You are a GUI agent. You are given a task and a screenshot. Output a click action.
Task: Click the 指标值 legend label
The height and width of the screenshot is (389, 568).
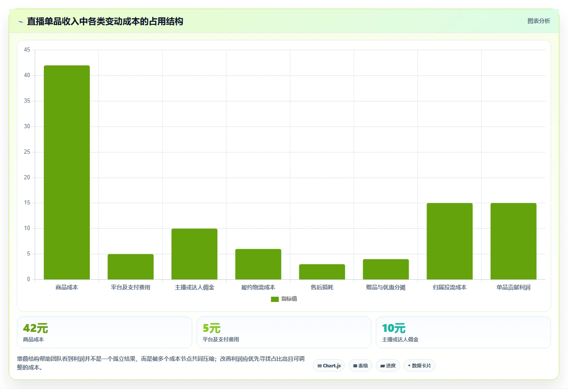pos(289,299)
